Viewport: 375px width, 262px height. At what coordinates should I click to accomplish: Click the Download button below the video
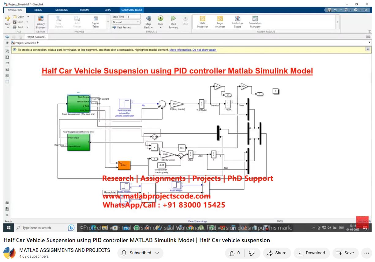tap(311, 253)
